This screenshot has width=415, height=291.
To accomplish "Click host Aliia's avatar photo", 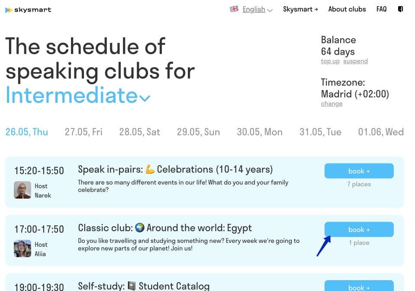I will 23,248.
